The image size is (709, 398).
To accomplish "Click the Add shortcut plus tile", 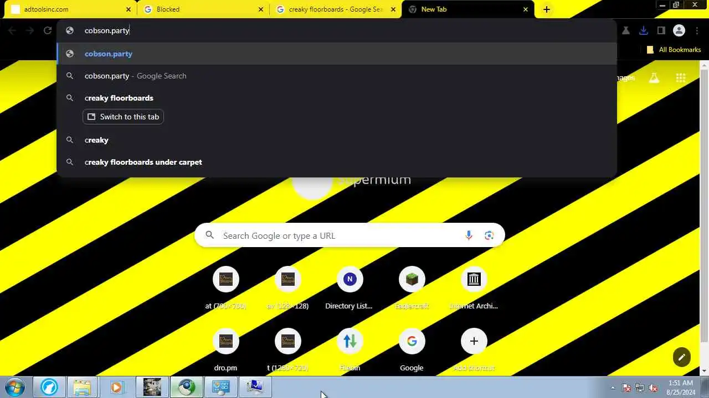I will point(474,350).
